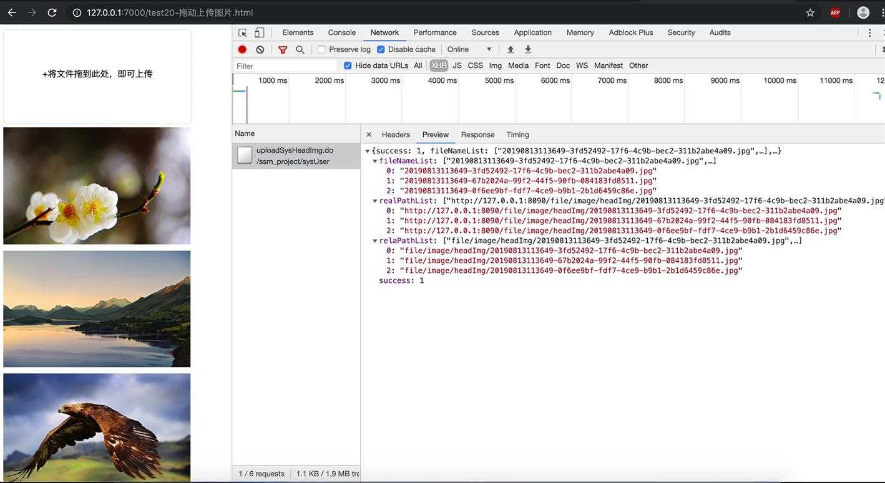Open the Adblock Plus DevTools panel
This screenshot has height=483, width=885.
coord(631,32)
